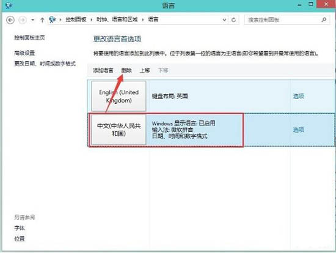Select the English (United Kingdom) language tile
Viewport: 336px width, 253px height.
pos(119,96)
